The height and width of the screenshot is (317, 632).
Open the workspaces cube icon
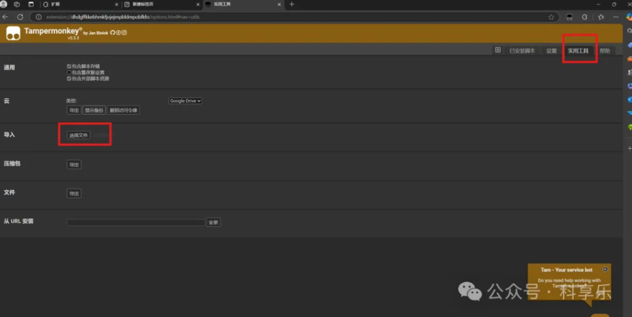pyautogui.click(x=17, y=4)
